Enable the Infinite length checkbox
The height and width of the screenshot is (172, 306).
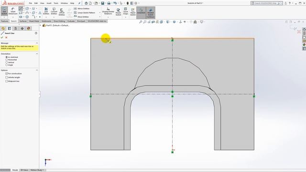point(7,77)
